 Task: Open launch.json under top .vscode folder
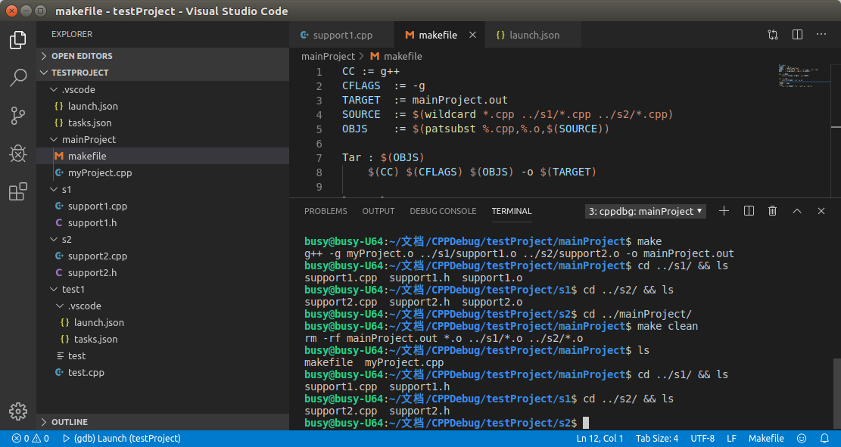[x=163, y=106]
